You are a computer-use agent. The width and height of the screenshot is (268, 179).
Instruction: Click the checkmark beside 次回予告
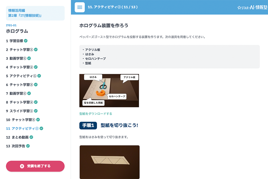point(28,146)
